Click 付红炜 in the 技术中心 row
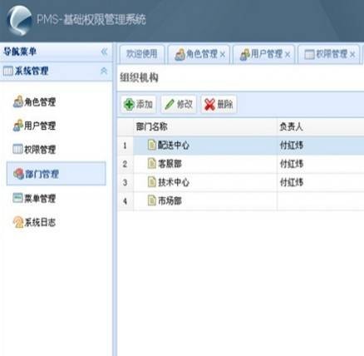 coord(292,182)
